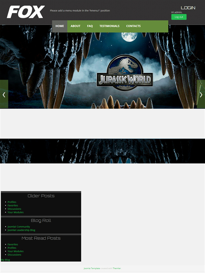205x273 pixels.
Task: Click the 'Hi admin,' greeting text
Action: [x=177, y=12]
